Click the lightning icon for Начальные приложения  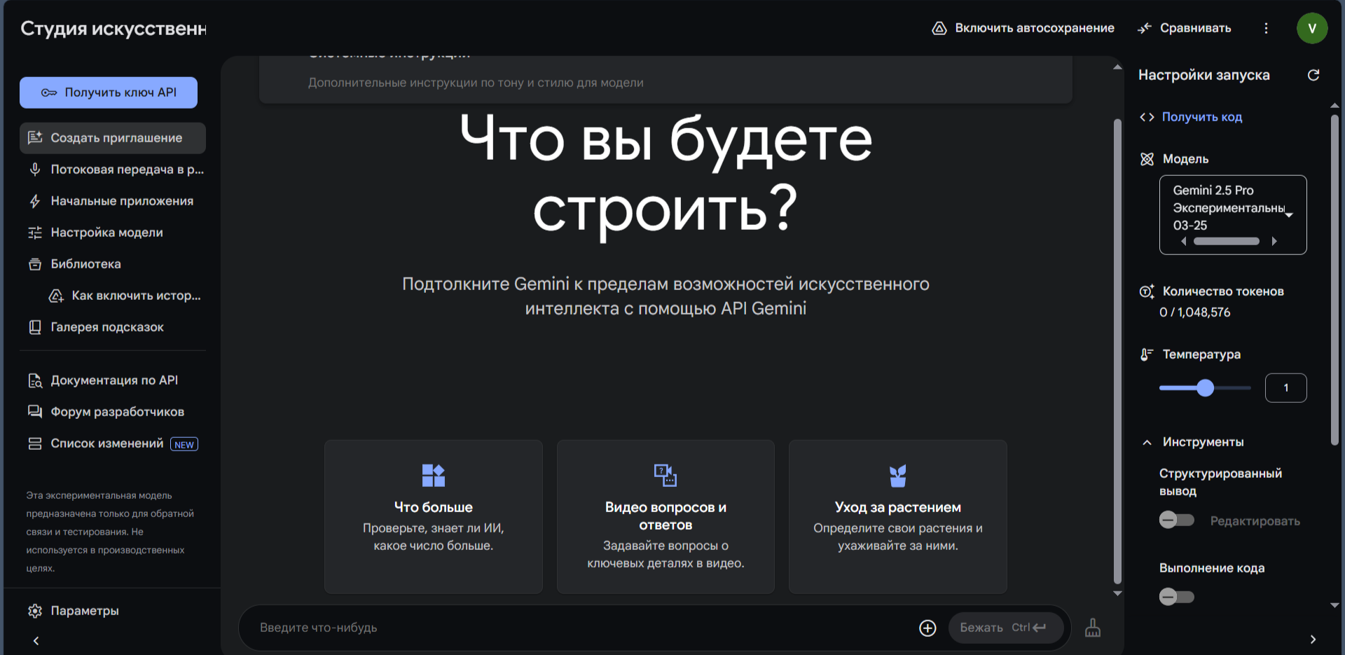coord(35,201)
